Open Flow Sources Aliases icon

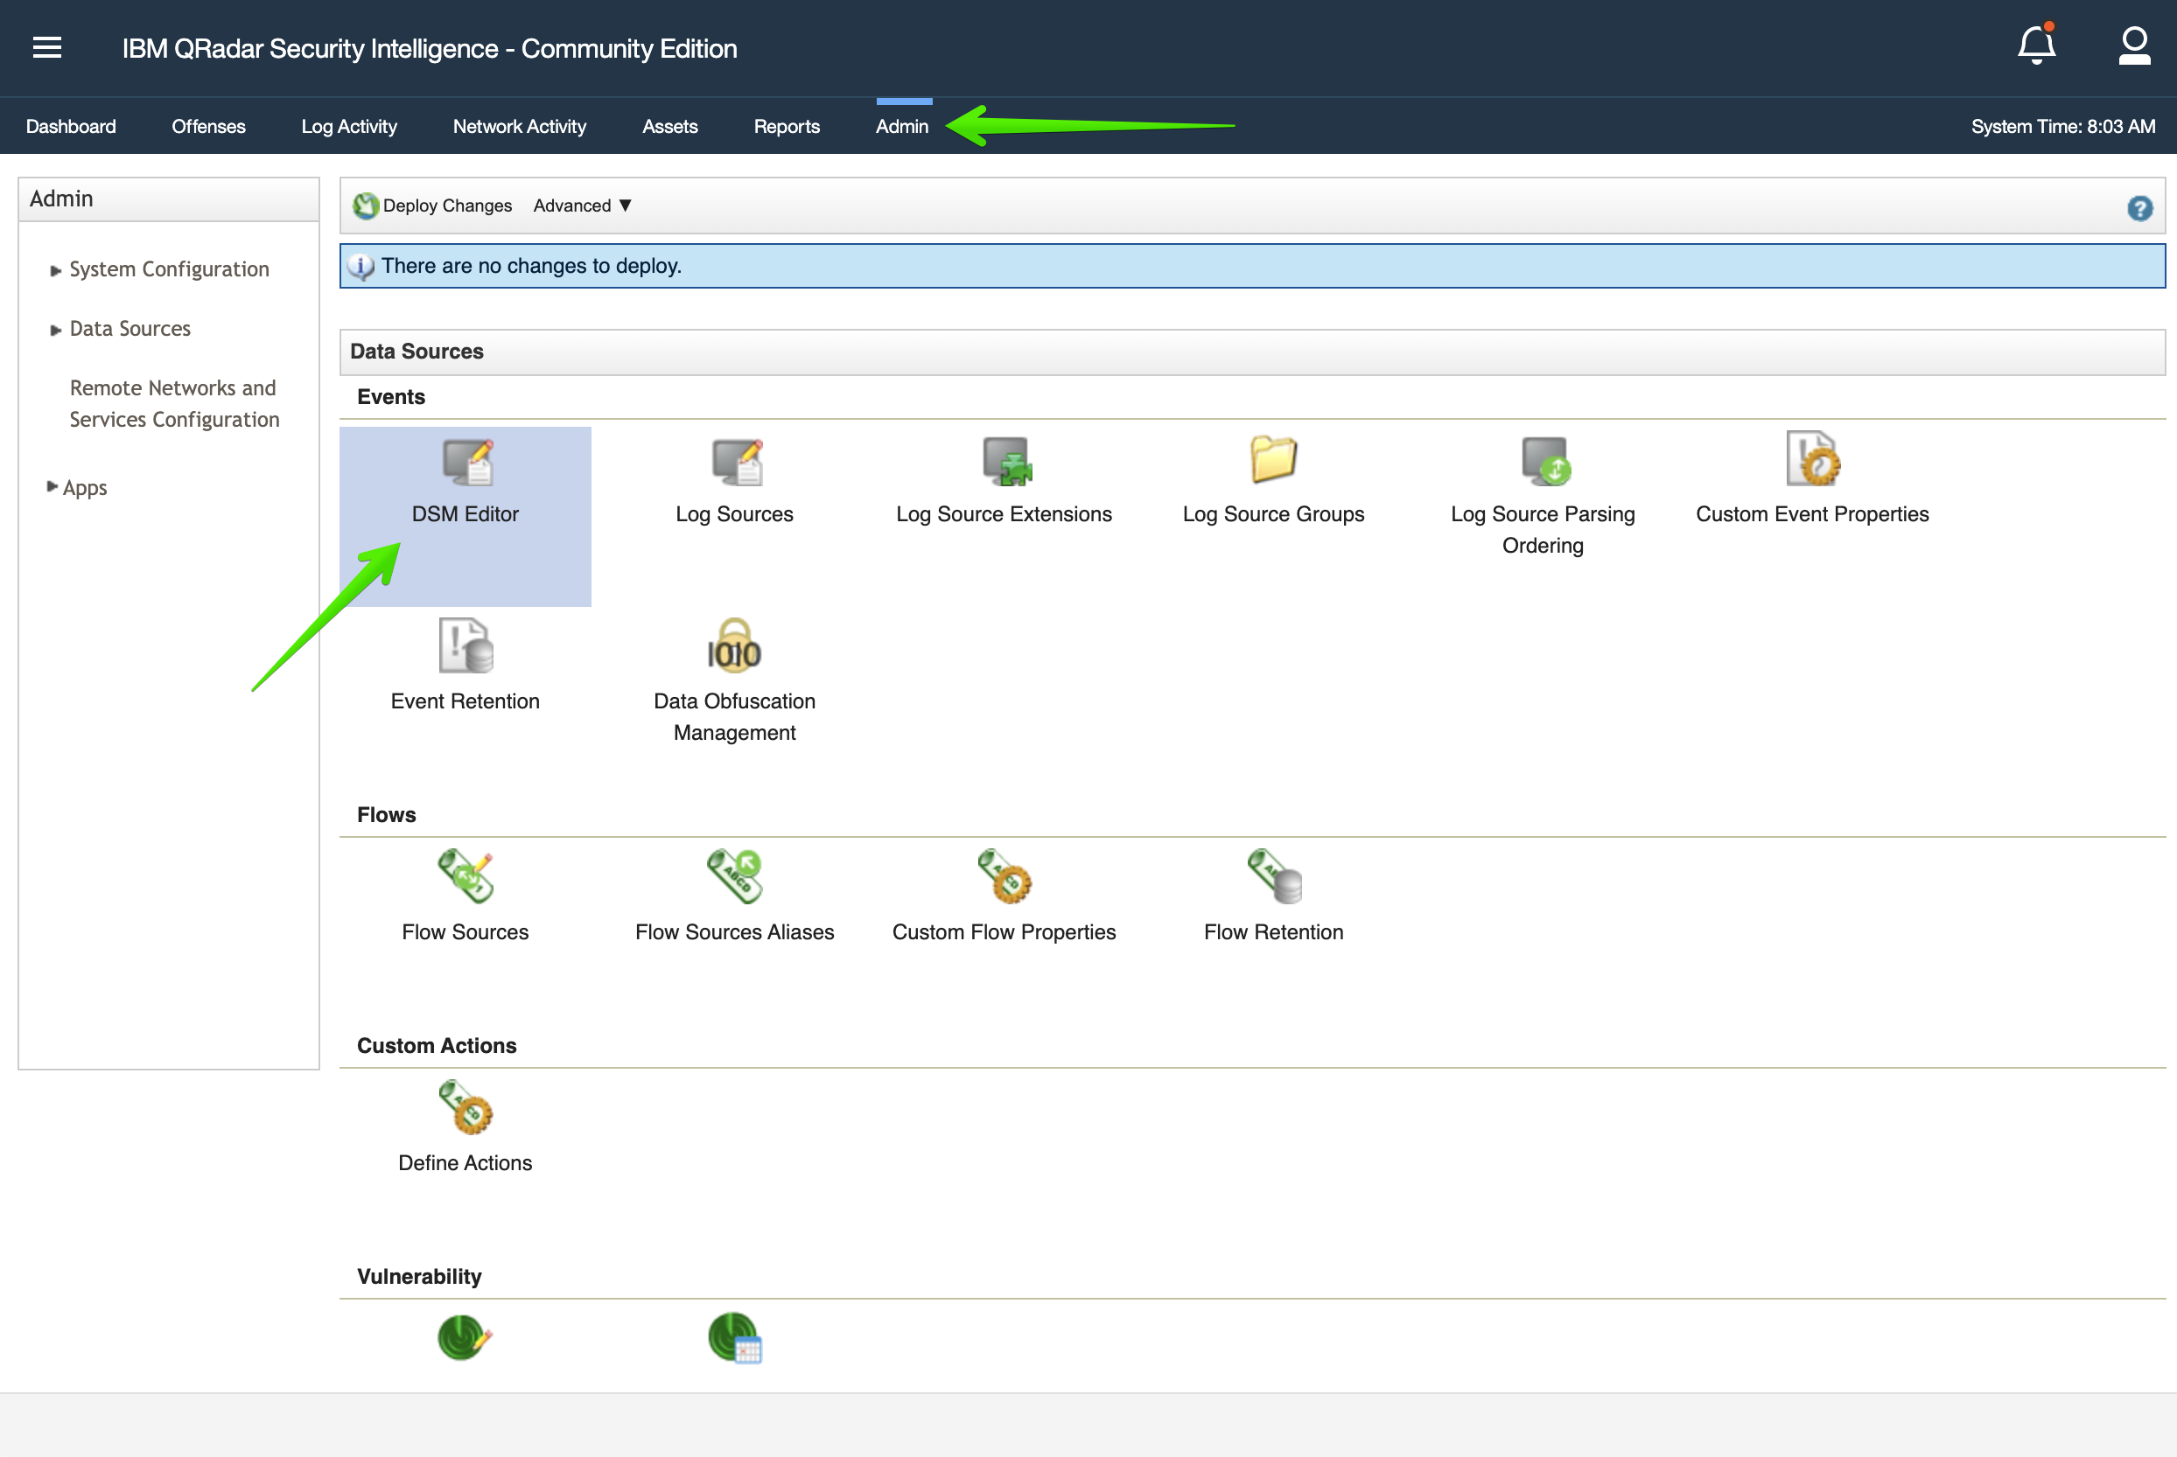point(734,876)
